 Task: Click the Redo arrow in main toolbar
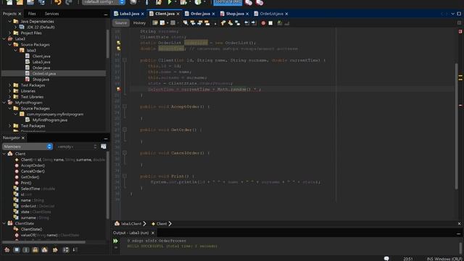(69, 2)
